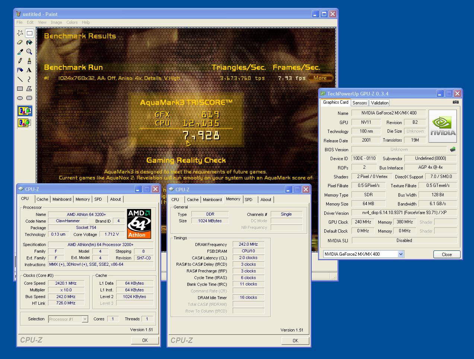Select the Ellipse shape tool
The width and height of the screenshot is (474, 359).
pos(20,98)
